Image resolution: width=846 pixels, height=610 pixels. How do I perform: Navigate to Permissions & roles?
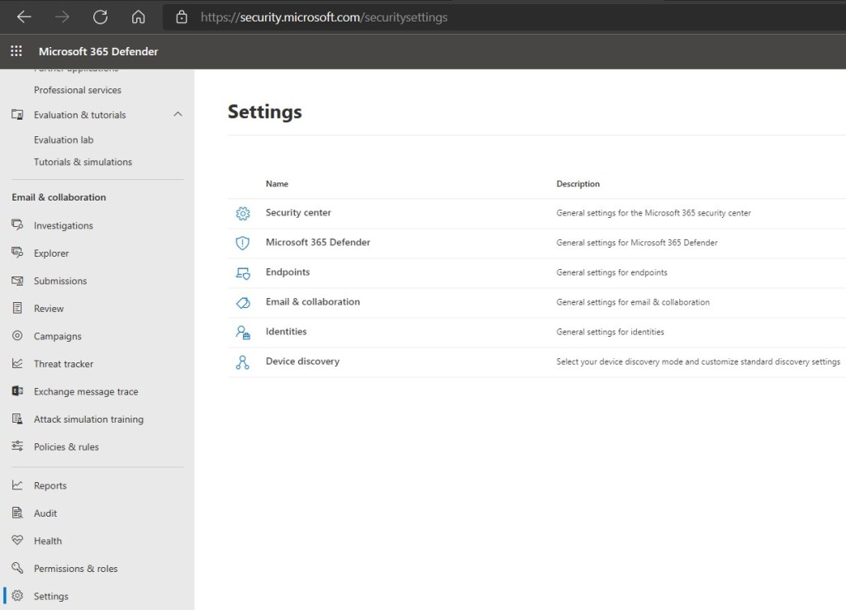tap(75, 569)
